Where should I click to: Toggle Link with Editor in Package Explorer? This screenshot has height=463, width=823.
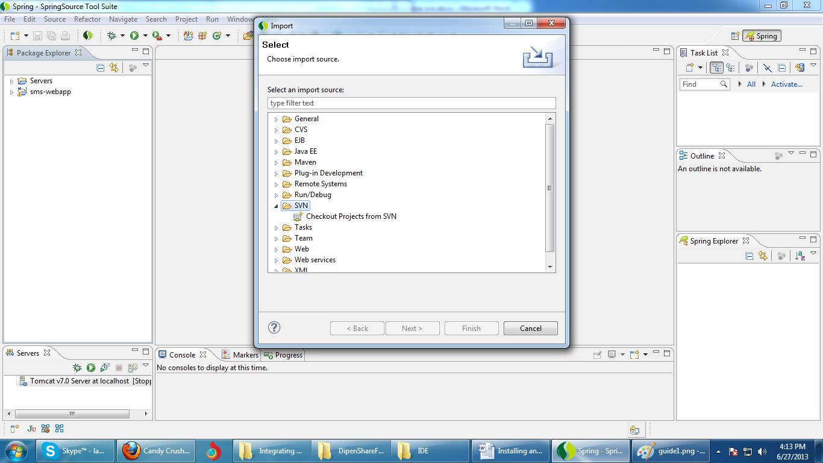pos(114,68)
